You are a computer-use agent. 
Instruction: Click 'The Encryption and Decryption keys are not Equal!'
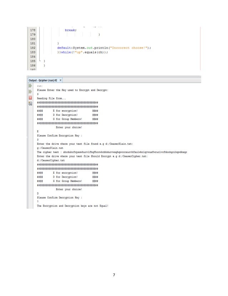coord(73,206)
